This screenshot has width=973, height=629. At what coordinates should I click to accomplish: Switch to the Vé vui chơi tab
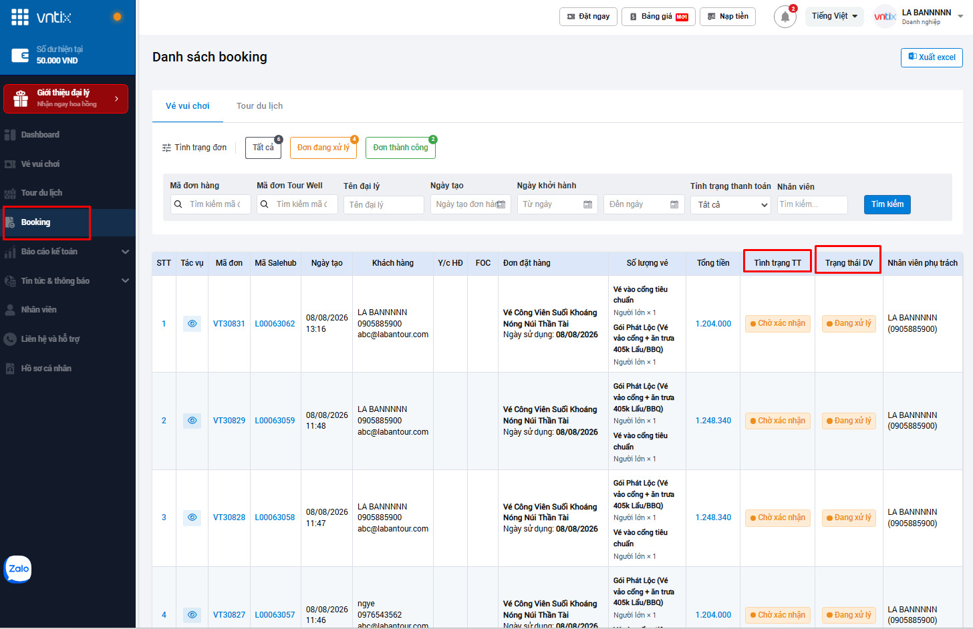188,106
